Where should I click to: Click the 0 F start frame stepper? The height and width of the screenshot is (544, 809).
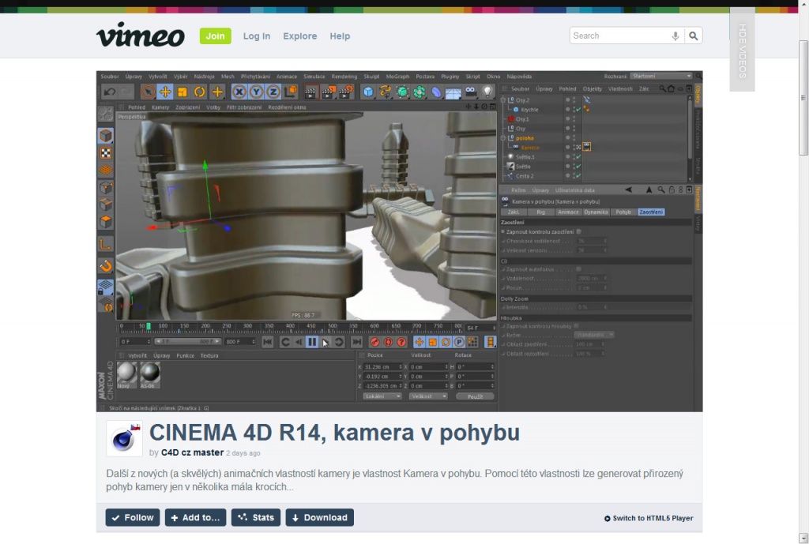click(149, 342)
